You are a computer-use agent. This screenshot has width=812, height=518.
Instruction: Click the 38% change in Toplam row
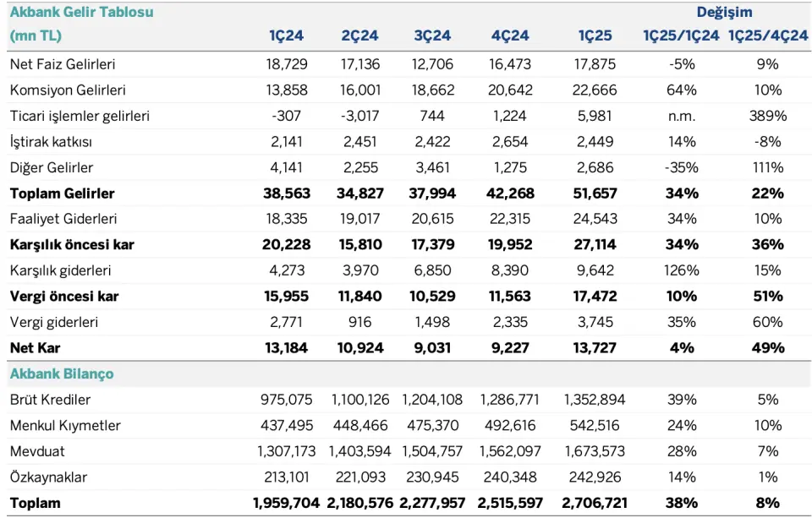point(682,503)
